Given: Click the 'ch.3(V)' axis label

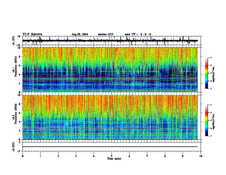Looking at the screenshot, I should click(x=14, y=147).
